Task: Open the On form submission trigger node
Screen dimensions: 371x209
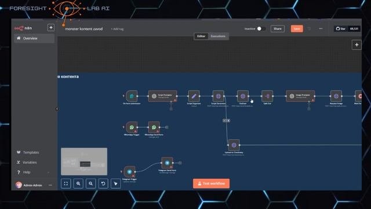Action: point(132,96)
